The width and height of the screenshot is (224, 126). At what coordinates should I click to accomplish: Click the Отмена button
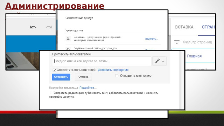pos(83,77)
